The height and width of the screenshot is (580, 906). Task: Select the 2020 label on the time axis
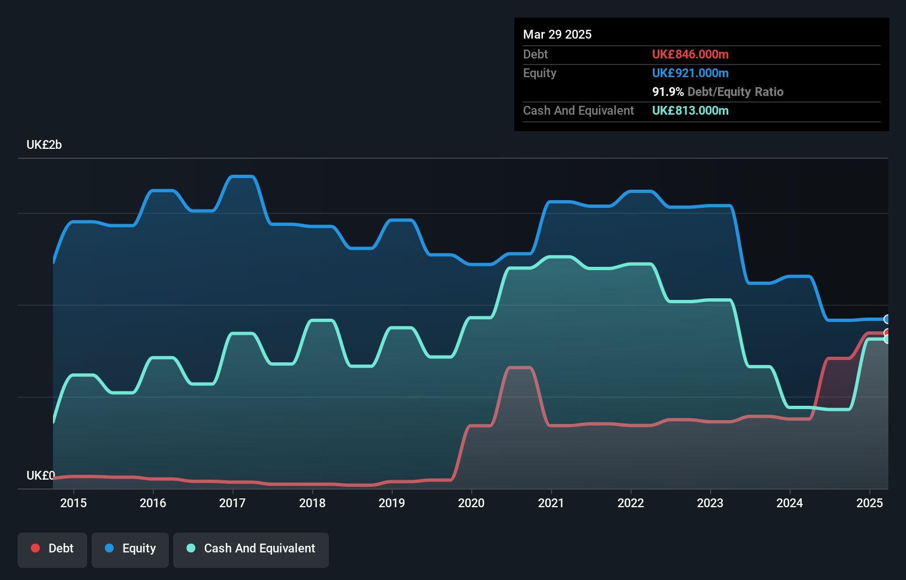[472, 503]
